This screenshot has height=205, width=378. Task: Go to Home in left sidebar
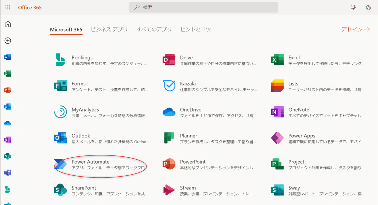pyautogui.click(x=8, y=24)
